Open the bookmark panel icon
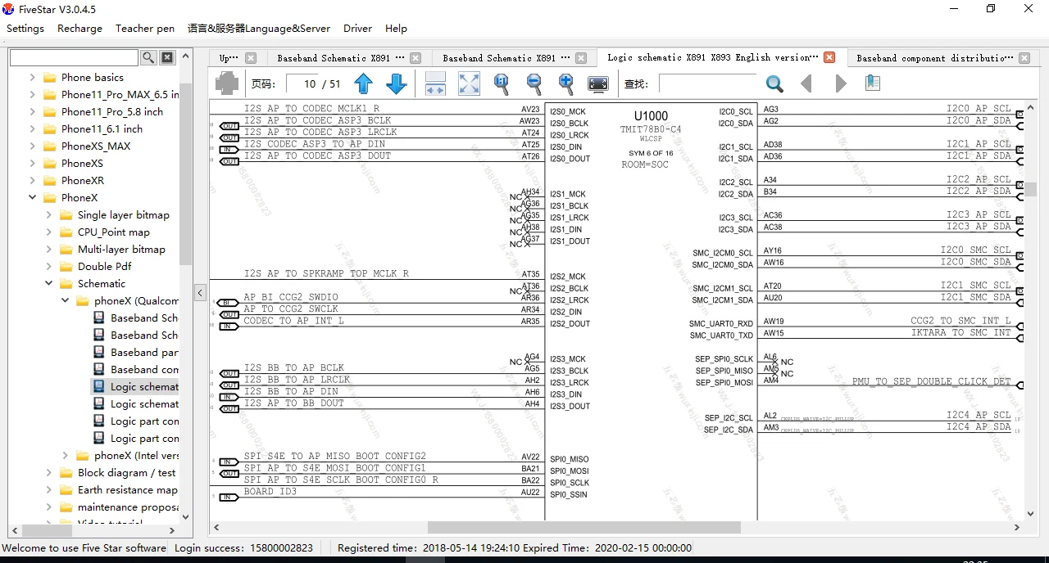Screen dimensions: 1049x563 pyautogui.click(x=873, y=83)
